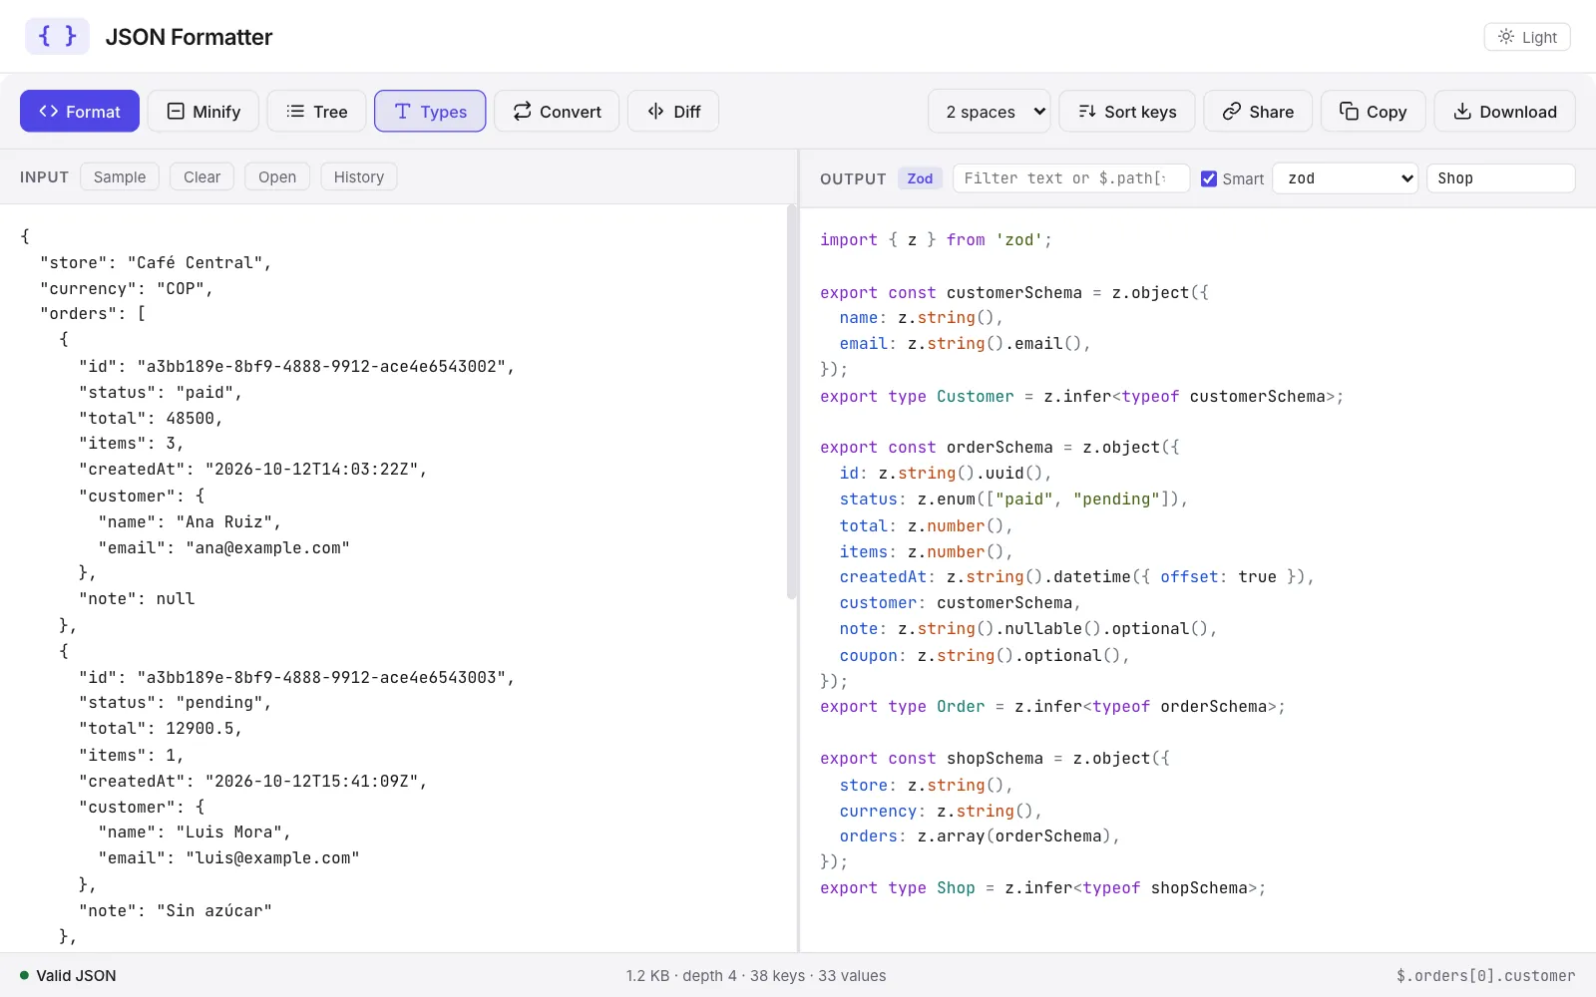This screenshot has height=997, width=1596.
Task: Click the Download arrow icon
Action: [1462, 112]
